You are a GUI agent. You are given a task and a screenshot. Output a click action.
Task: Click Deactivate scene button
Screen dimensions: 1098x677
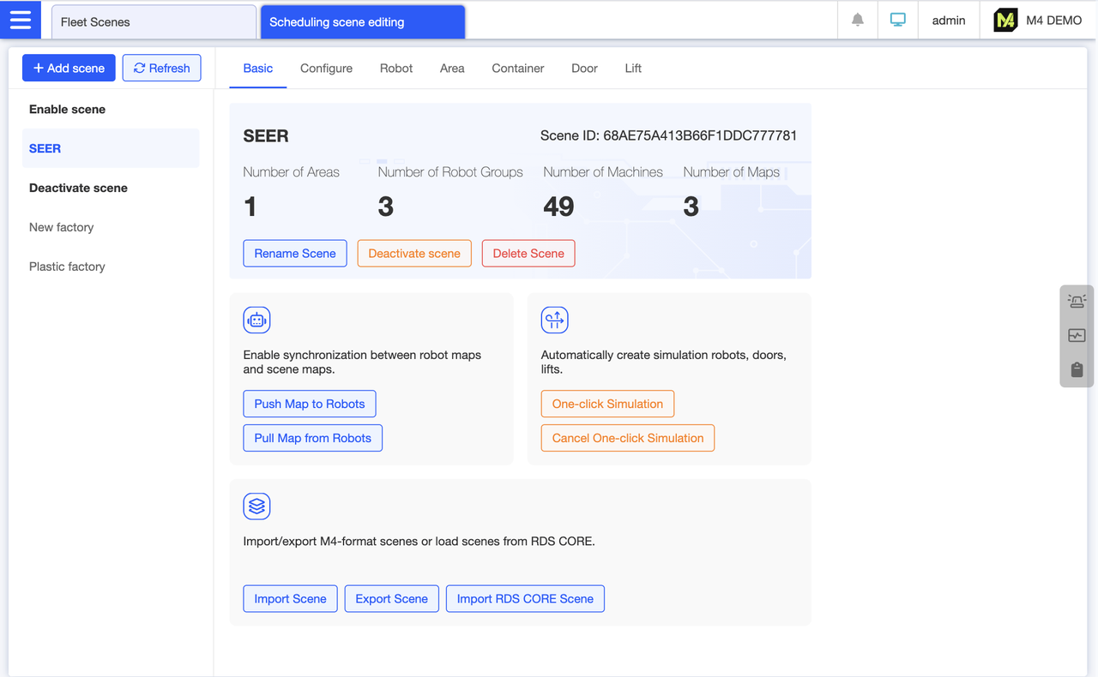tap(414, 254)
